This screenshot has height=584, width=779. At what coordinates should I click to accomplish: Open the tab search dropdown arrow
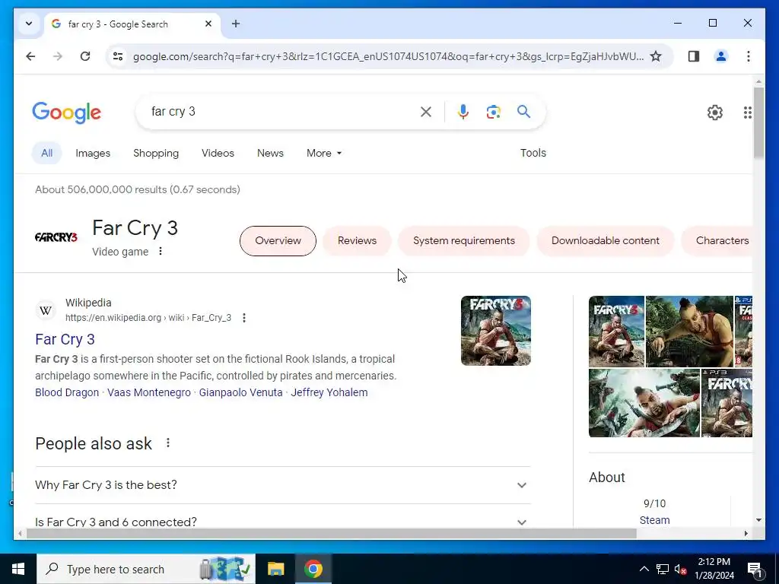29,24
